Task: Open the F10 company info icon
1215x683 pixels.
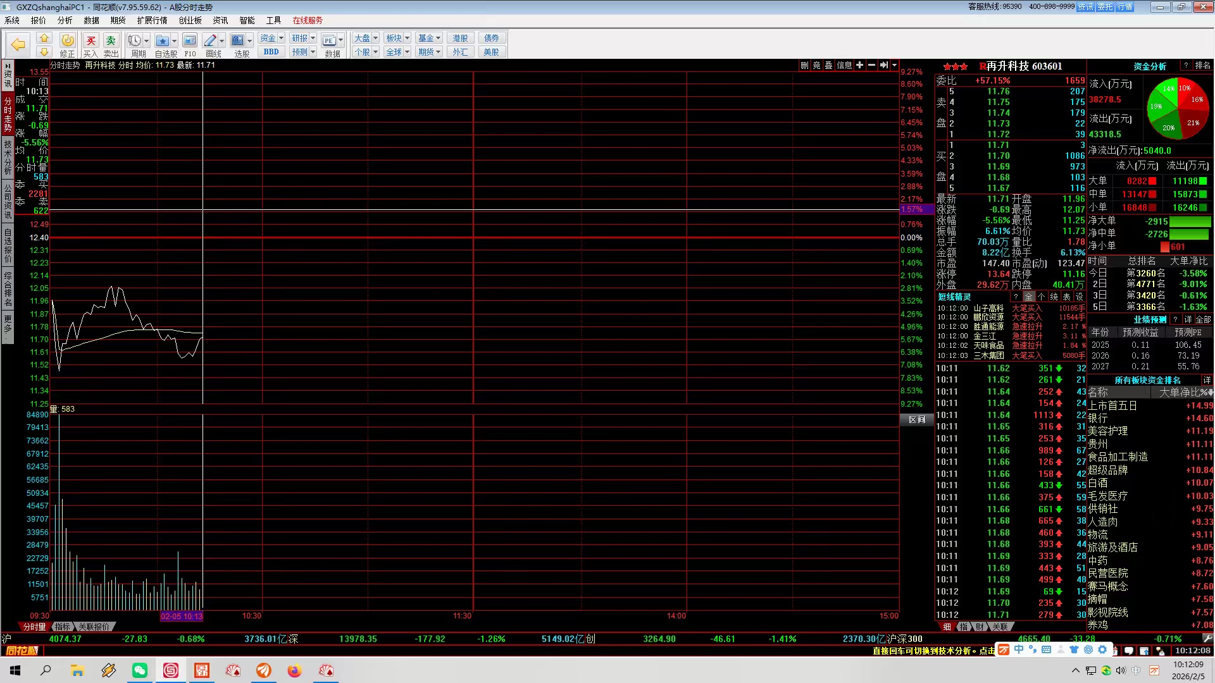Action: tap(190, 41)
